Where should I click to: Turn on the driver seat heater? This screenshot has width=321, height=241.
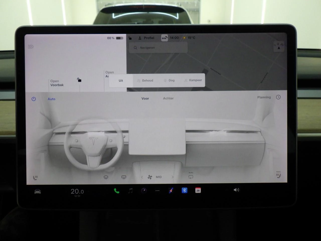coord(35,178)
